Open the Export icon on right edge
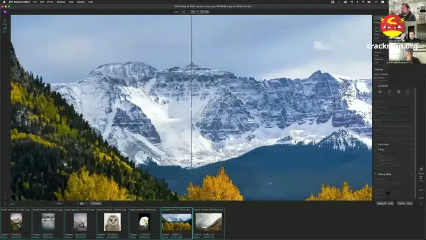 pyautogui.click(x=421, y=195)
